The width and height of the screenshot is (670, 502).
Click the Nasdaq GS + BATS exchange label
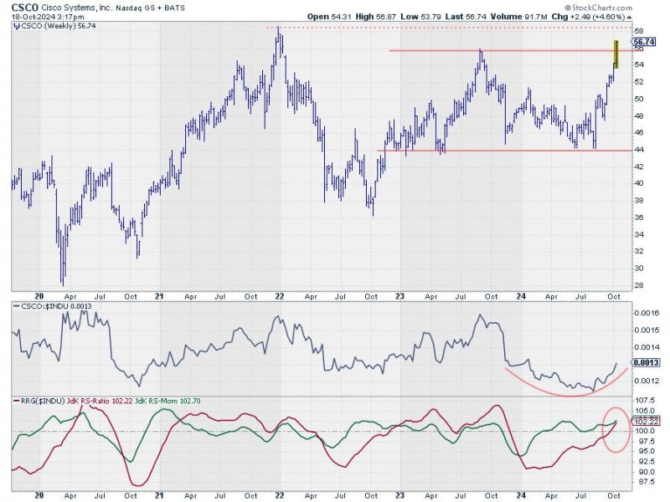(151, 8)
